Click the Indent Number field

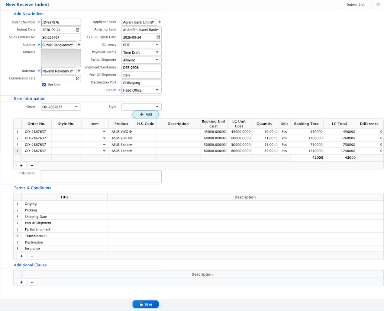[x=61, y=22]
